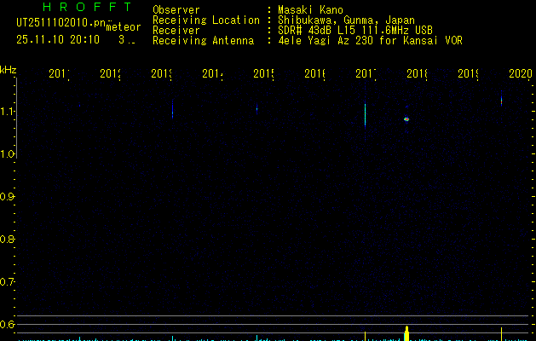Select the file name UT2511102010.pn
Screen dimensions: 536x341
point(61,23)
